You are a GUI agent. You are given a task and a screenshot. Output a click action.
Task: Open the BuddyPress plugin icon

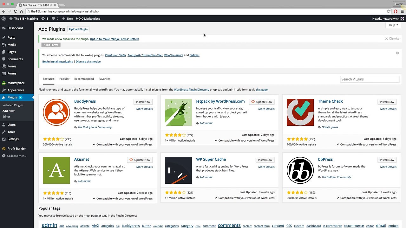pos(56,112)
